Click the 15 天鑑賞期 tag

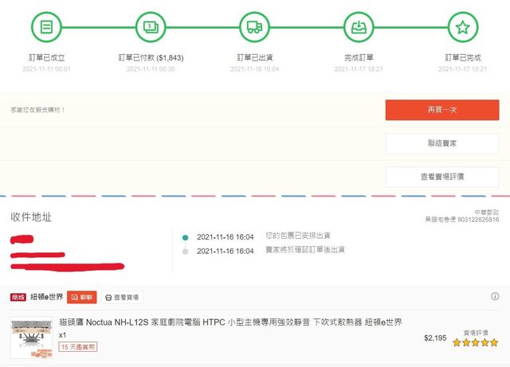click(x=78, y=347)
